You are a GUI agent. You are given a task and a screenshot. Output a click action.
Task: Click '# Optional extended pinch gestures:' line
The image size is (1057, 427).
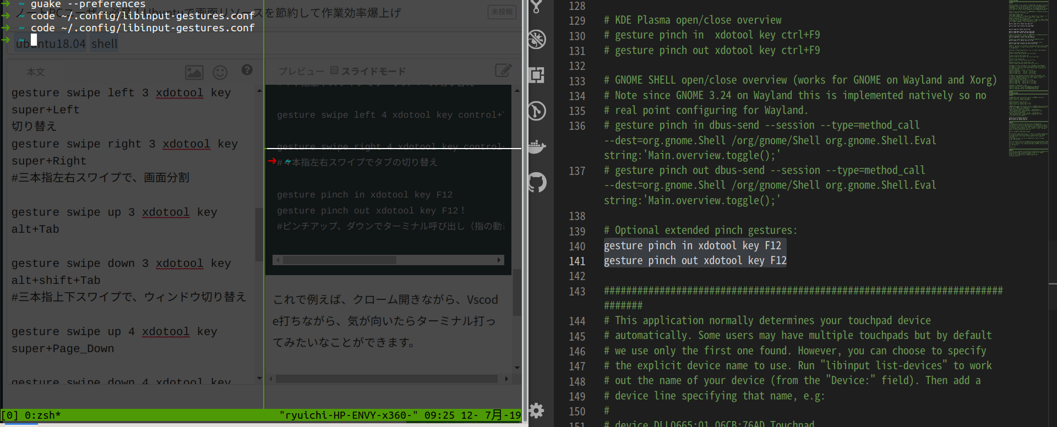700,231
